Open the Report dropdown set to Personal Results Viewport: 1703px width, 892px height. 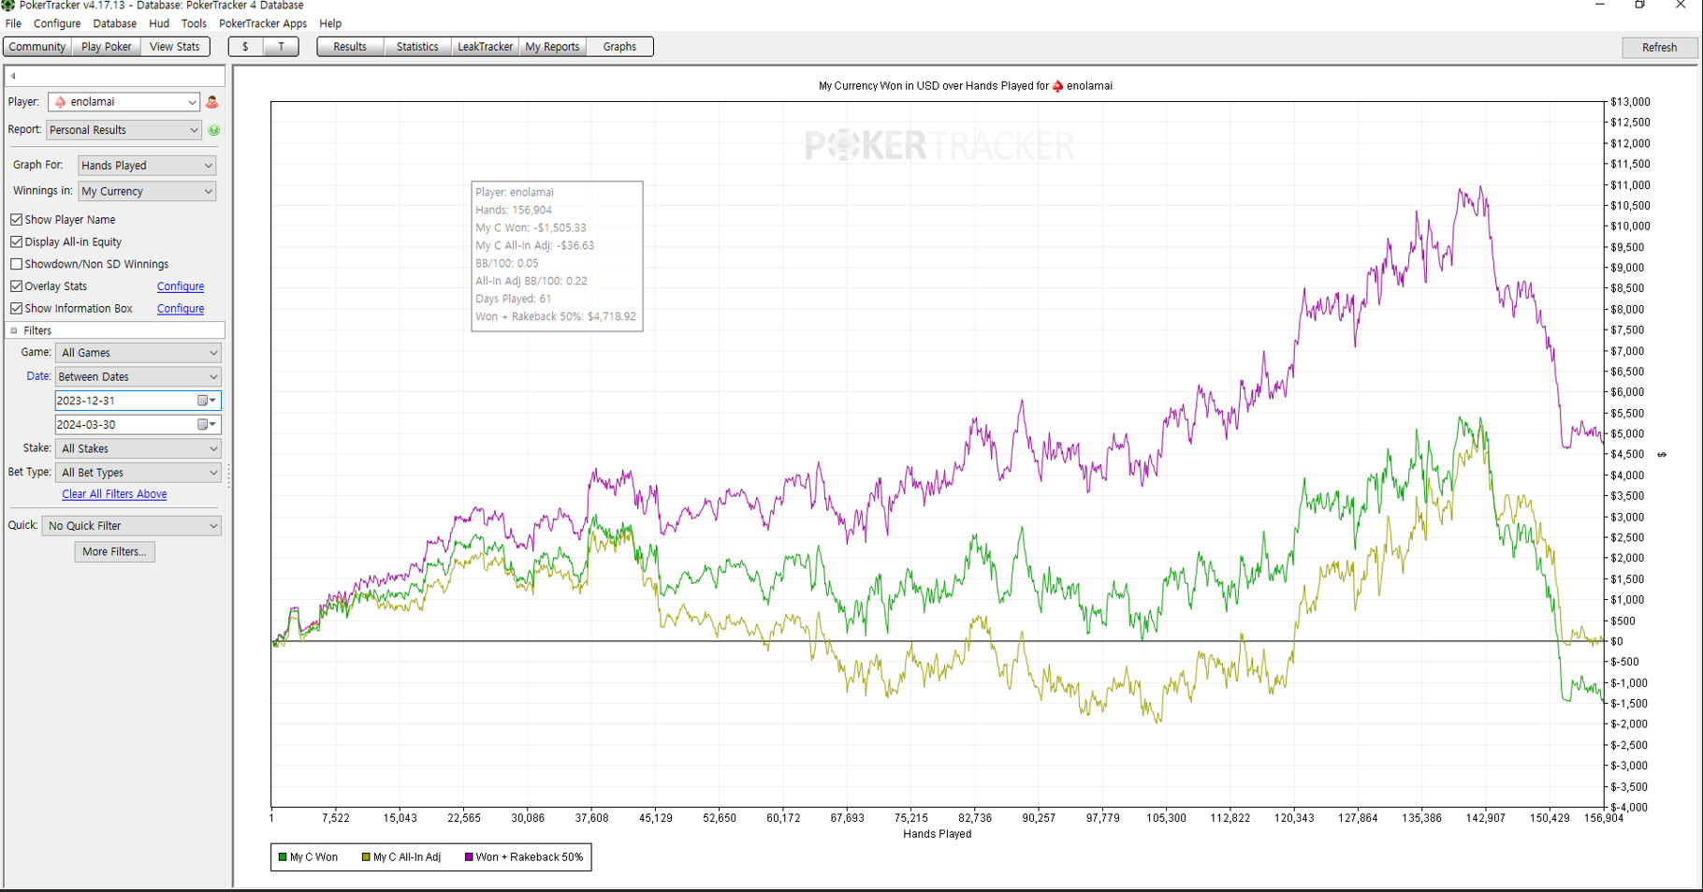124,130
